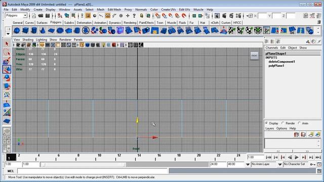Choose the Soft Modification tool
324x182 pixels.
7,104
